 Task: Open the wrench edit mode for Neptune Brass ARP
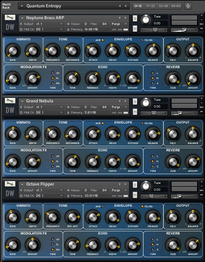tap(10, 18)
